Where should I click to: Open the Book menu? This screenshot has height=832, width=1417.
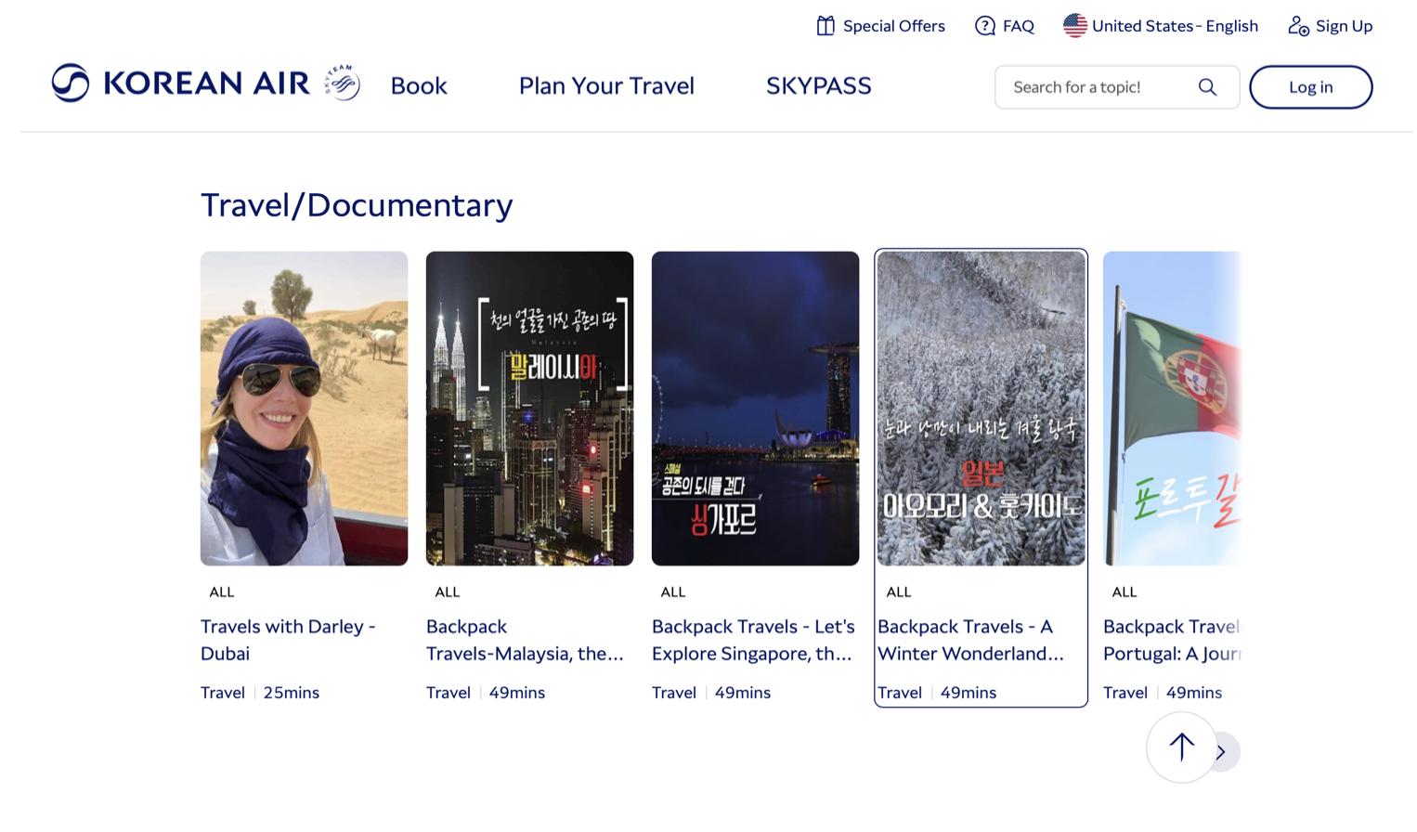click(x=419, y=86)
